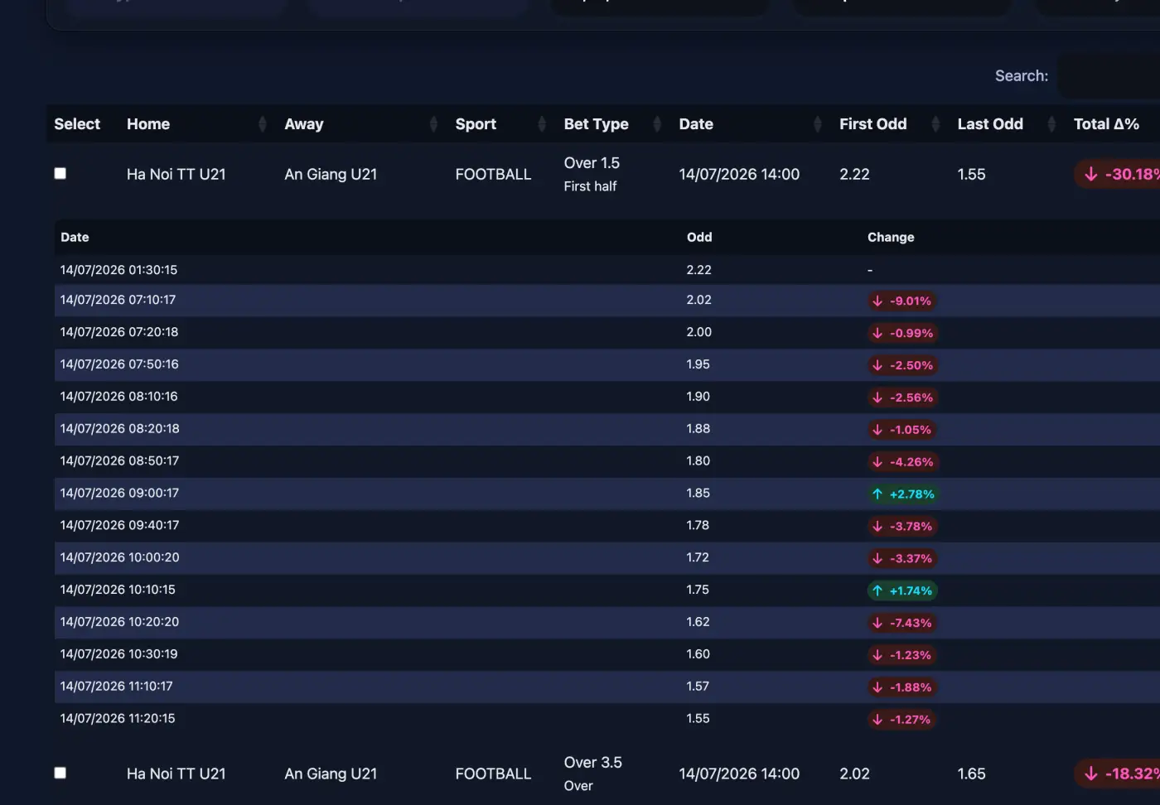
Task: Click the -9.01% change badge
Action: [901, 301]
